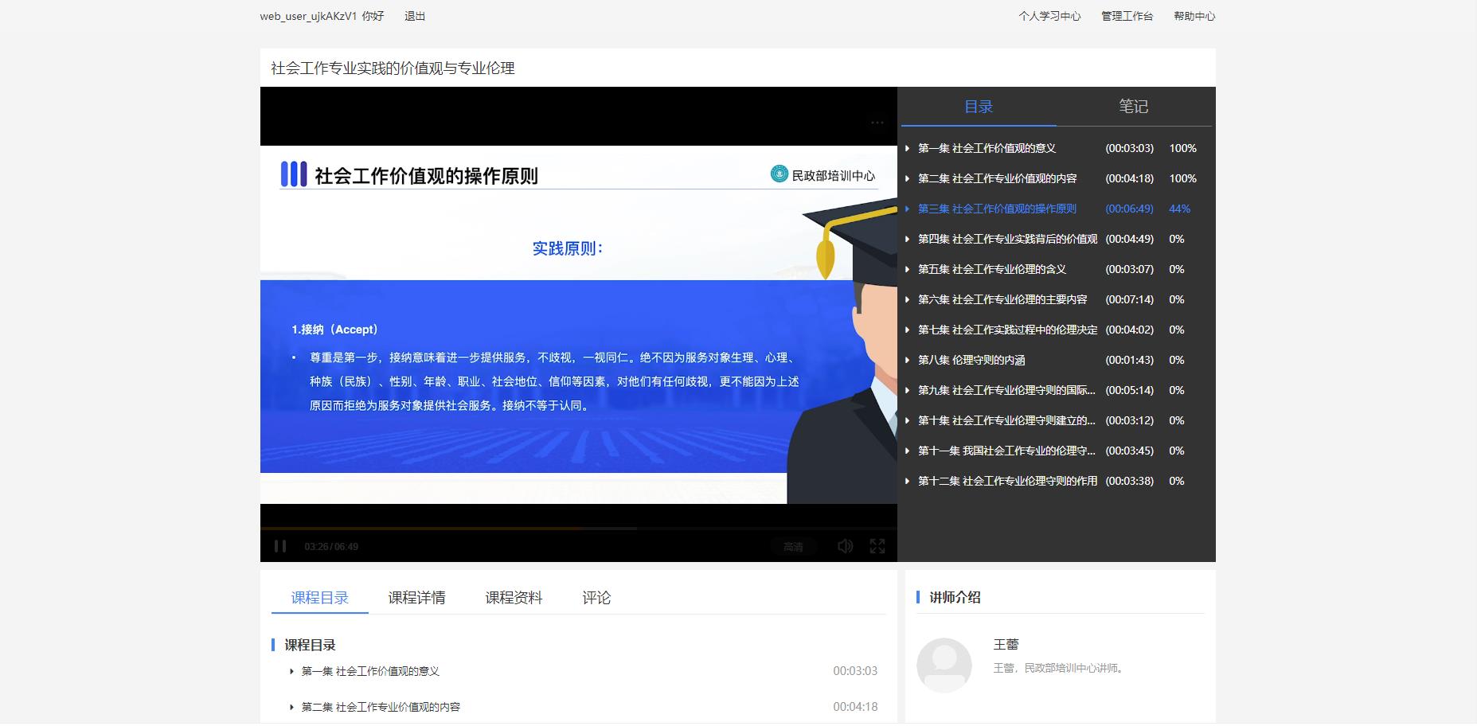
Task: Select the 评论 tab
Action: coord(596,597)
